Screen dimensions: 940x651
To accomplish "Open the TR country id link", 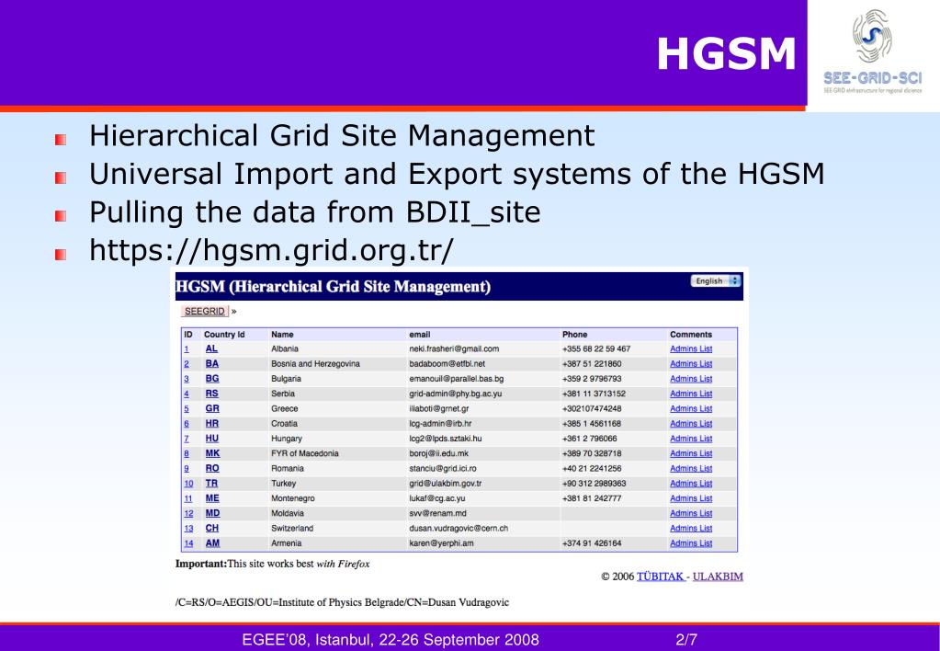I will [x=211, y=484].
